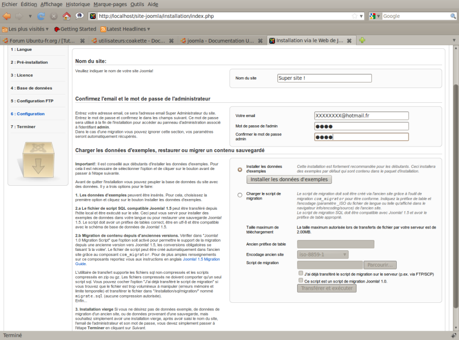Open the Marque-pages menu
This screenshot has height=340, width=459.
click(110, 4)
